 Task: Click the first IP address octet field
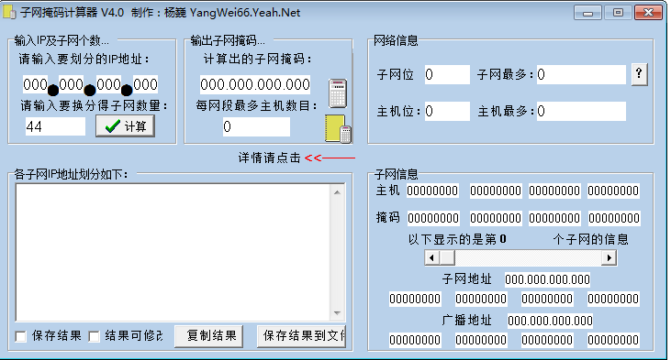(x=35, y=84)
